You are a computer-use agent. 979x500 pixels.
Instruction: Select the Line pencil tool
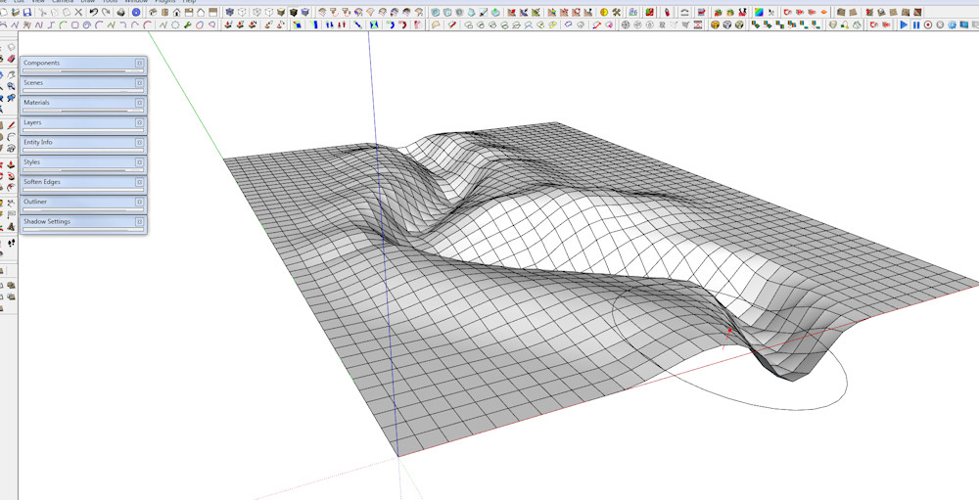(x=11, y=125)
